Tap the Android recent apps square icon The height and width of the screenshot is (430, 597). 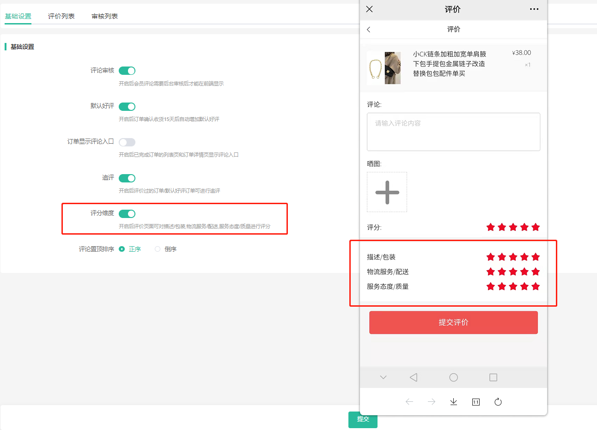(493, 377)
